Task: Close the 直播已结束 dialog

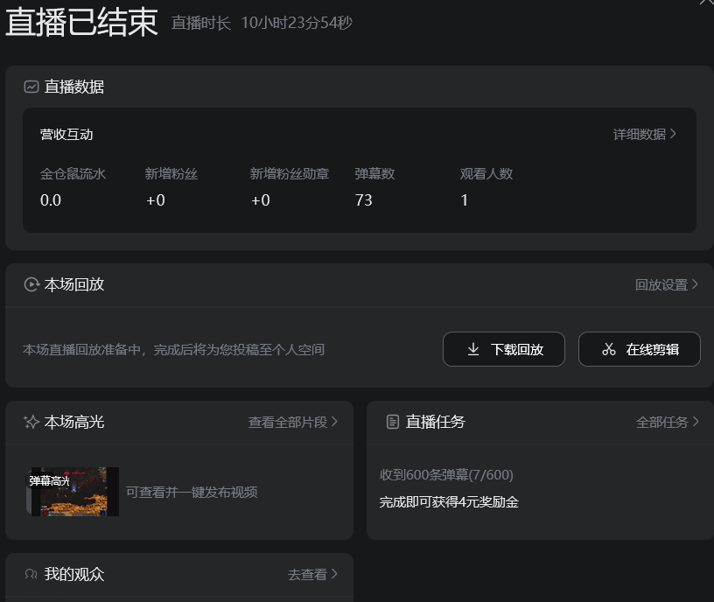Action: pyautogui.click(x=706, y=3)
